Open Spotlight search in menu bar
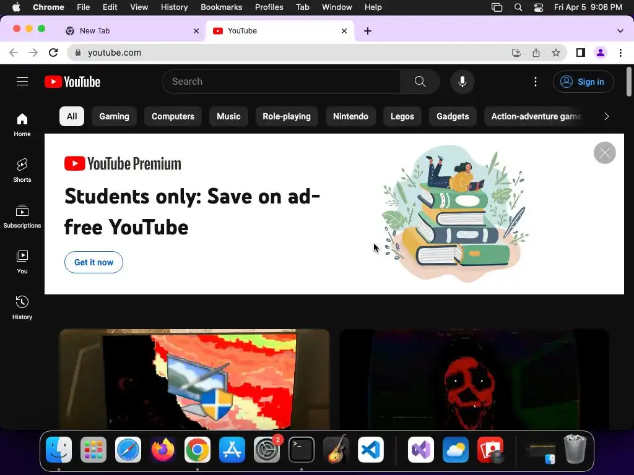This screenshot has height=475, width=634. [518, 7]
